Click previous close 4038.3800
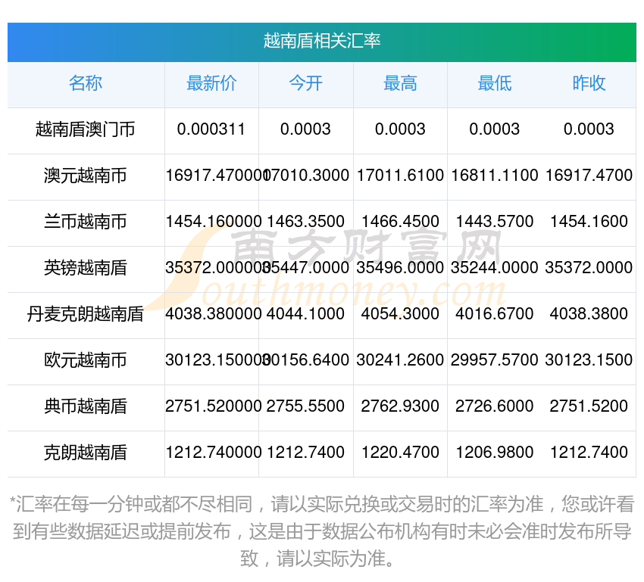This screenshot has height=582, width=644. [589, 314]
